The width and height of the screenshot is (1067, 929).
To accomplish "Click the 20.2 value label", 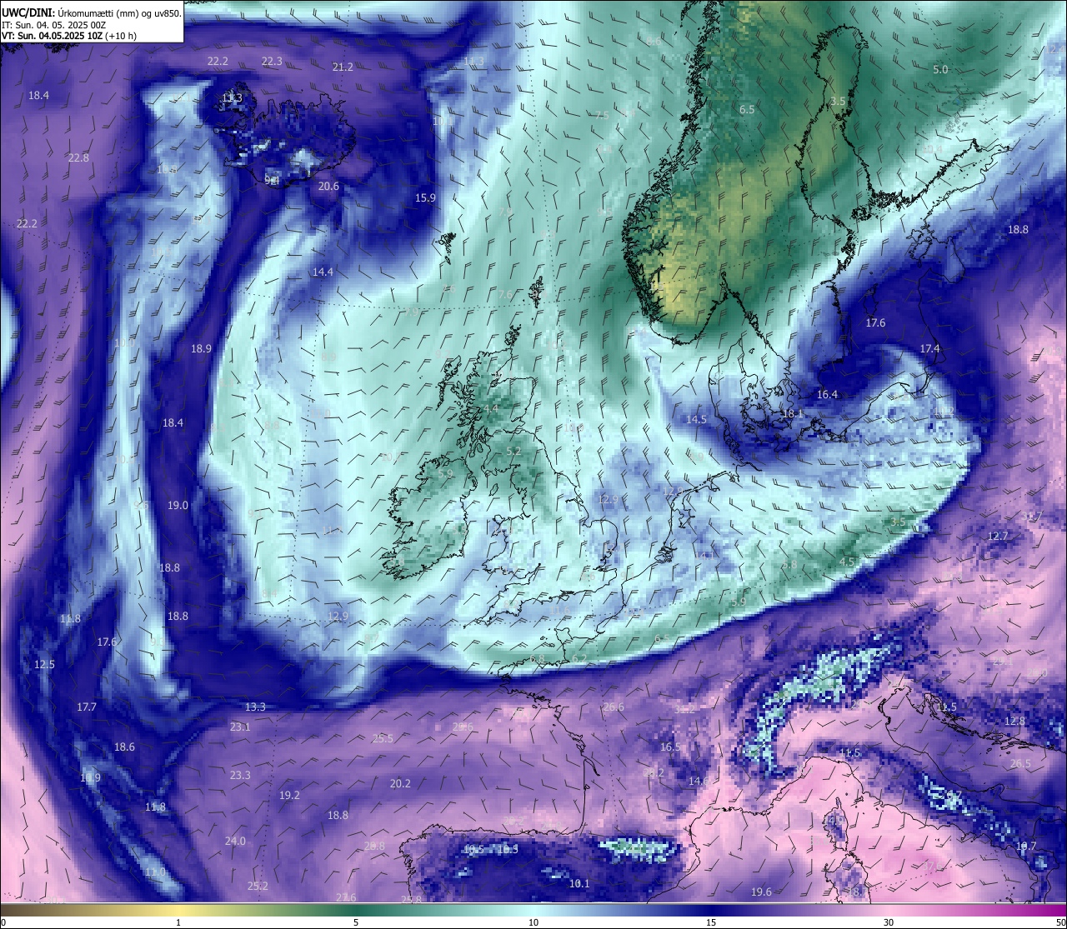I will click(x=400, y=783).
